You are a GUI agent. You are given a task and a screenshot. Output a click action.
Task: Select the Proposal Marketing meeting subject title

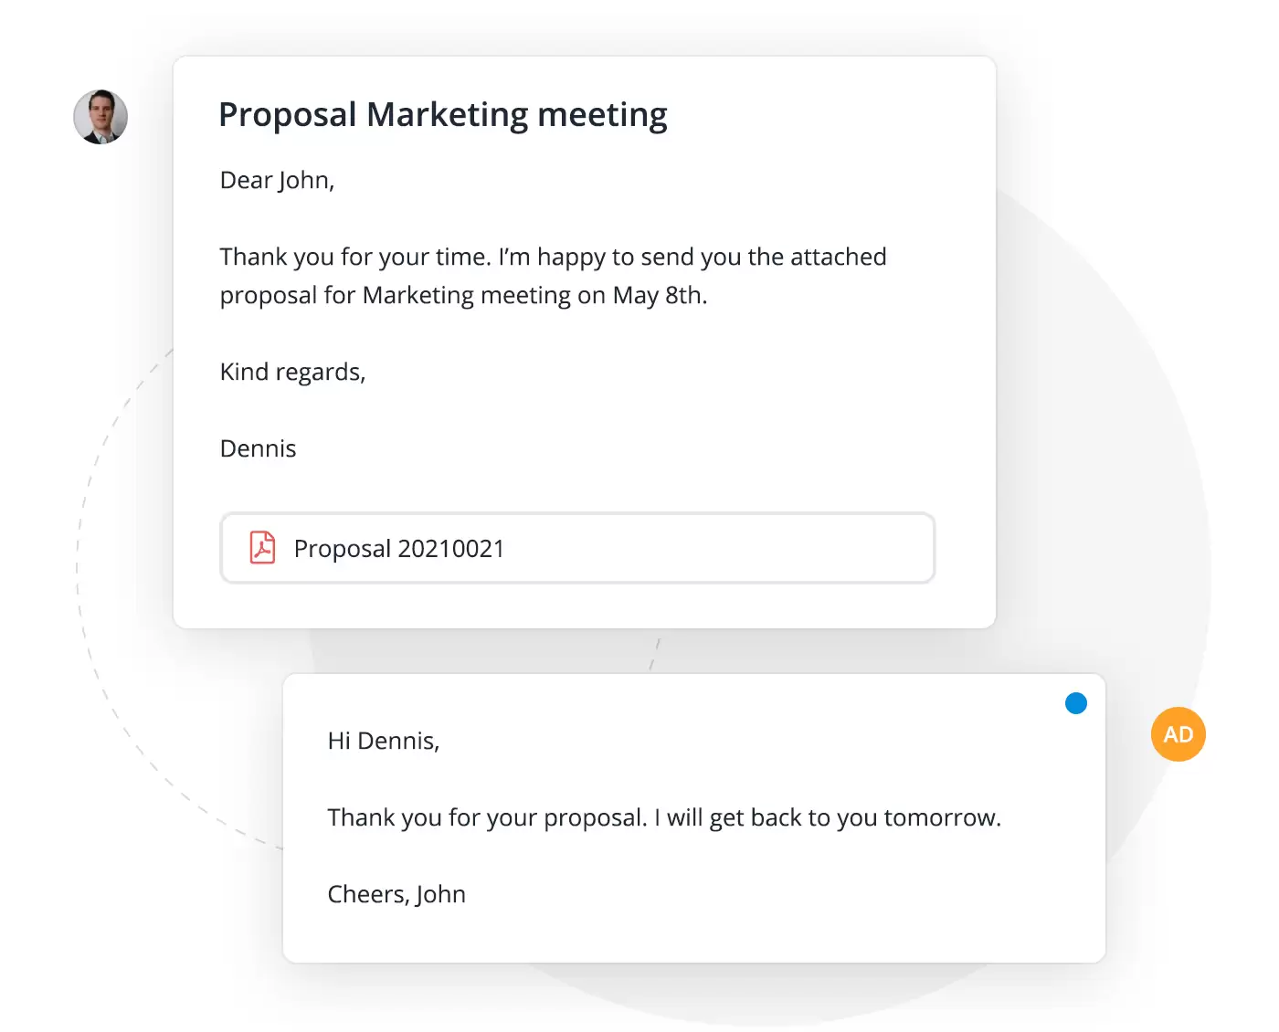[443, 115]
